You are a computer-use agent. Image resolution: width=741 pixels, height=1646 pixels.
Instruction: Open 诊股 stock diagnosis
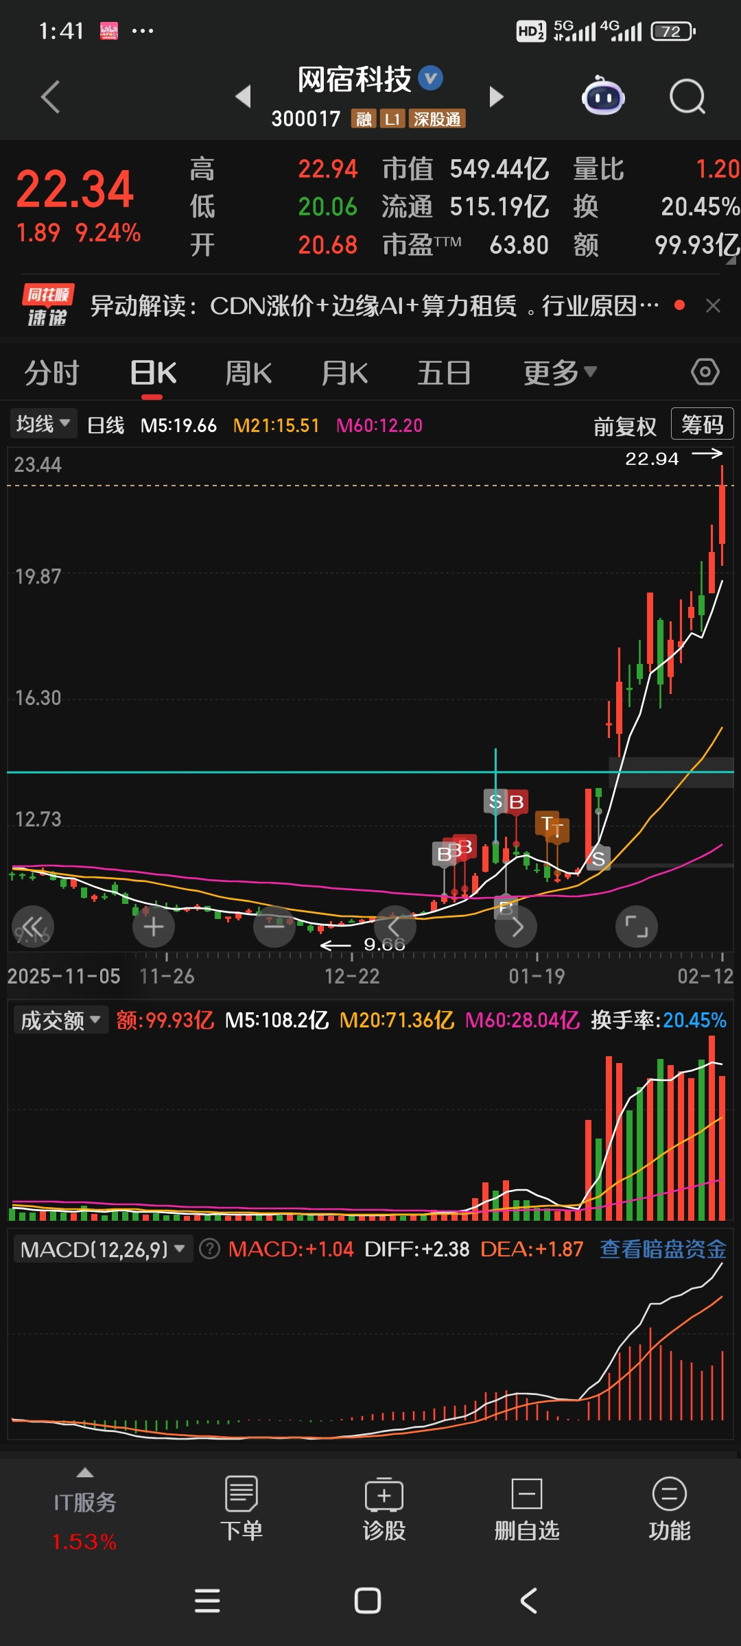click(384, 1509)
